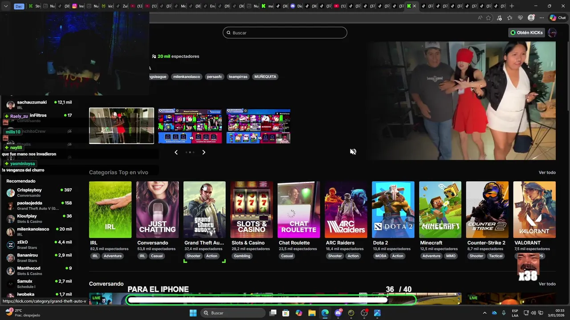Click the Kick search field
The height and width of the screenshot is (320, 570).
285,32
